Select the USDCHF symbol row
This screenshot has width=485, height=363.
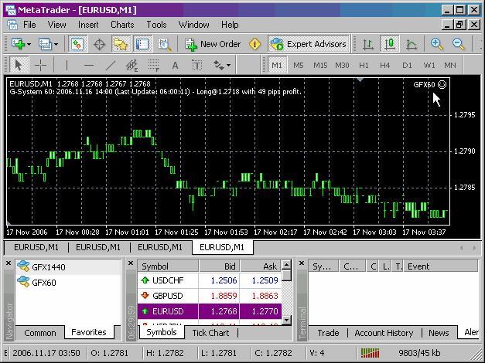pyautogui.click(x=210, y=280)
